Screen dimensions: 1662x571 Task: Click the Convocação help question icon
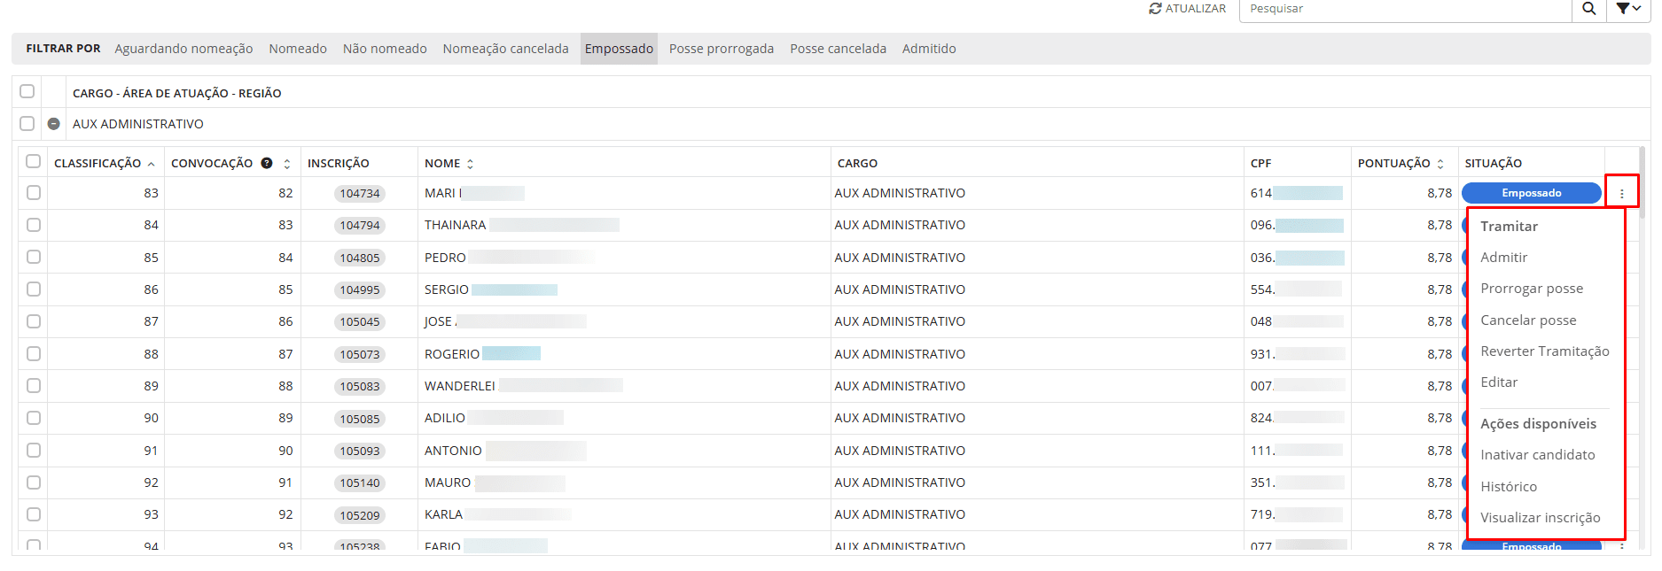coord(267,163)
